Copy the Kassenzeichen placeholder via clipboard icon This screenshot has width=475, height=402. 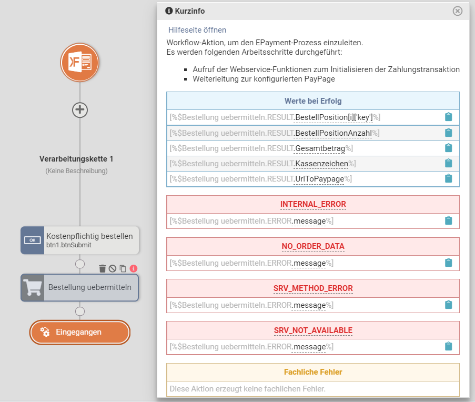(x=448, y=163)
